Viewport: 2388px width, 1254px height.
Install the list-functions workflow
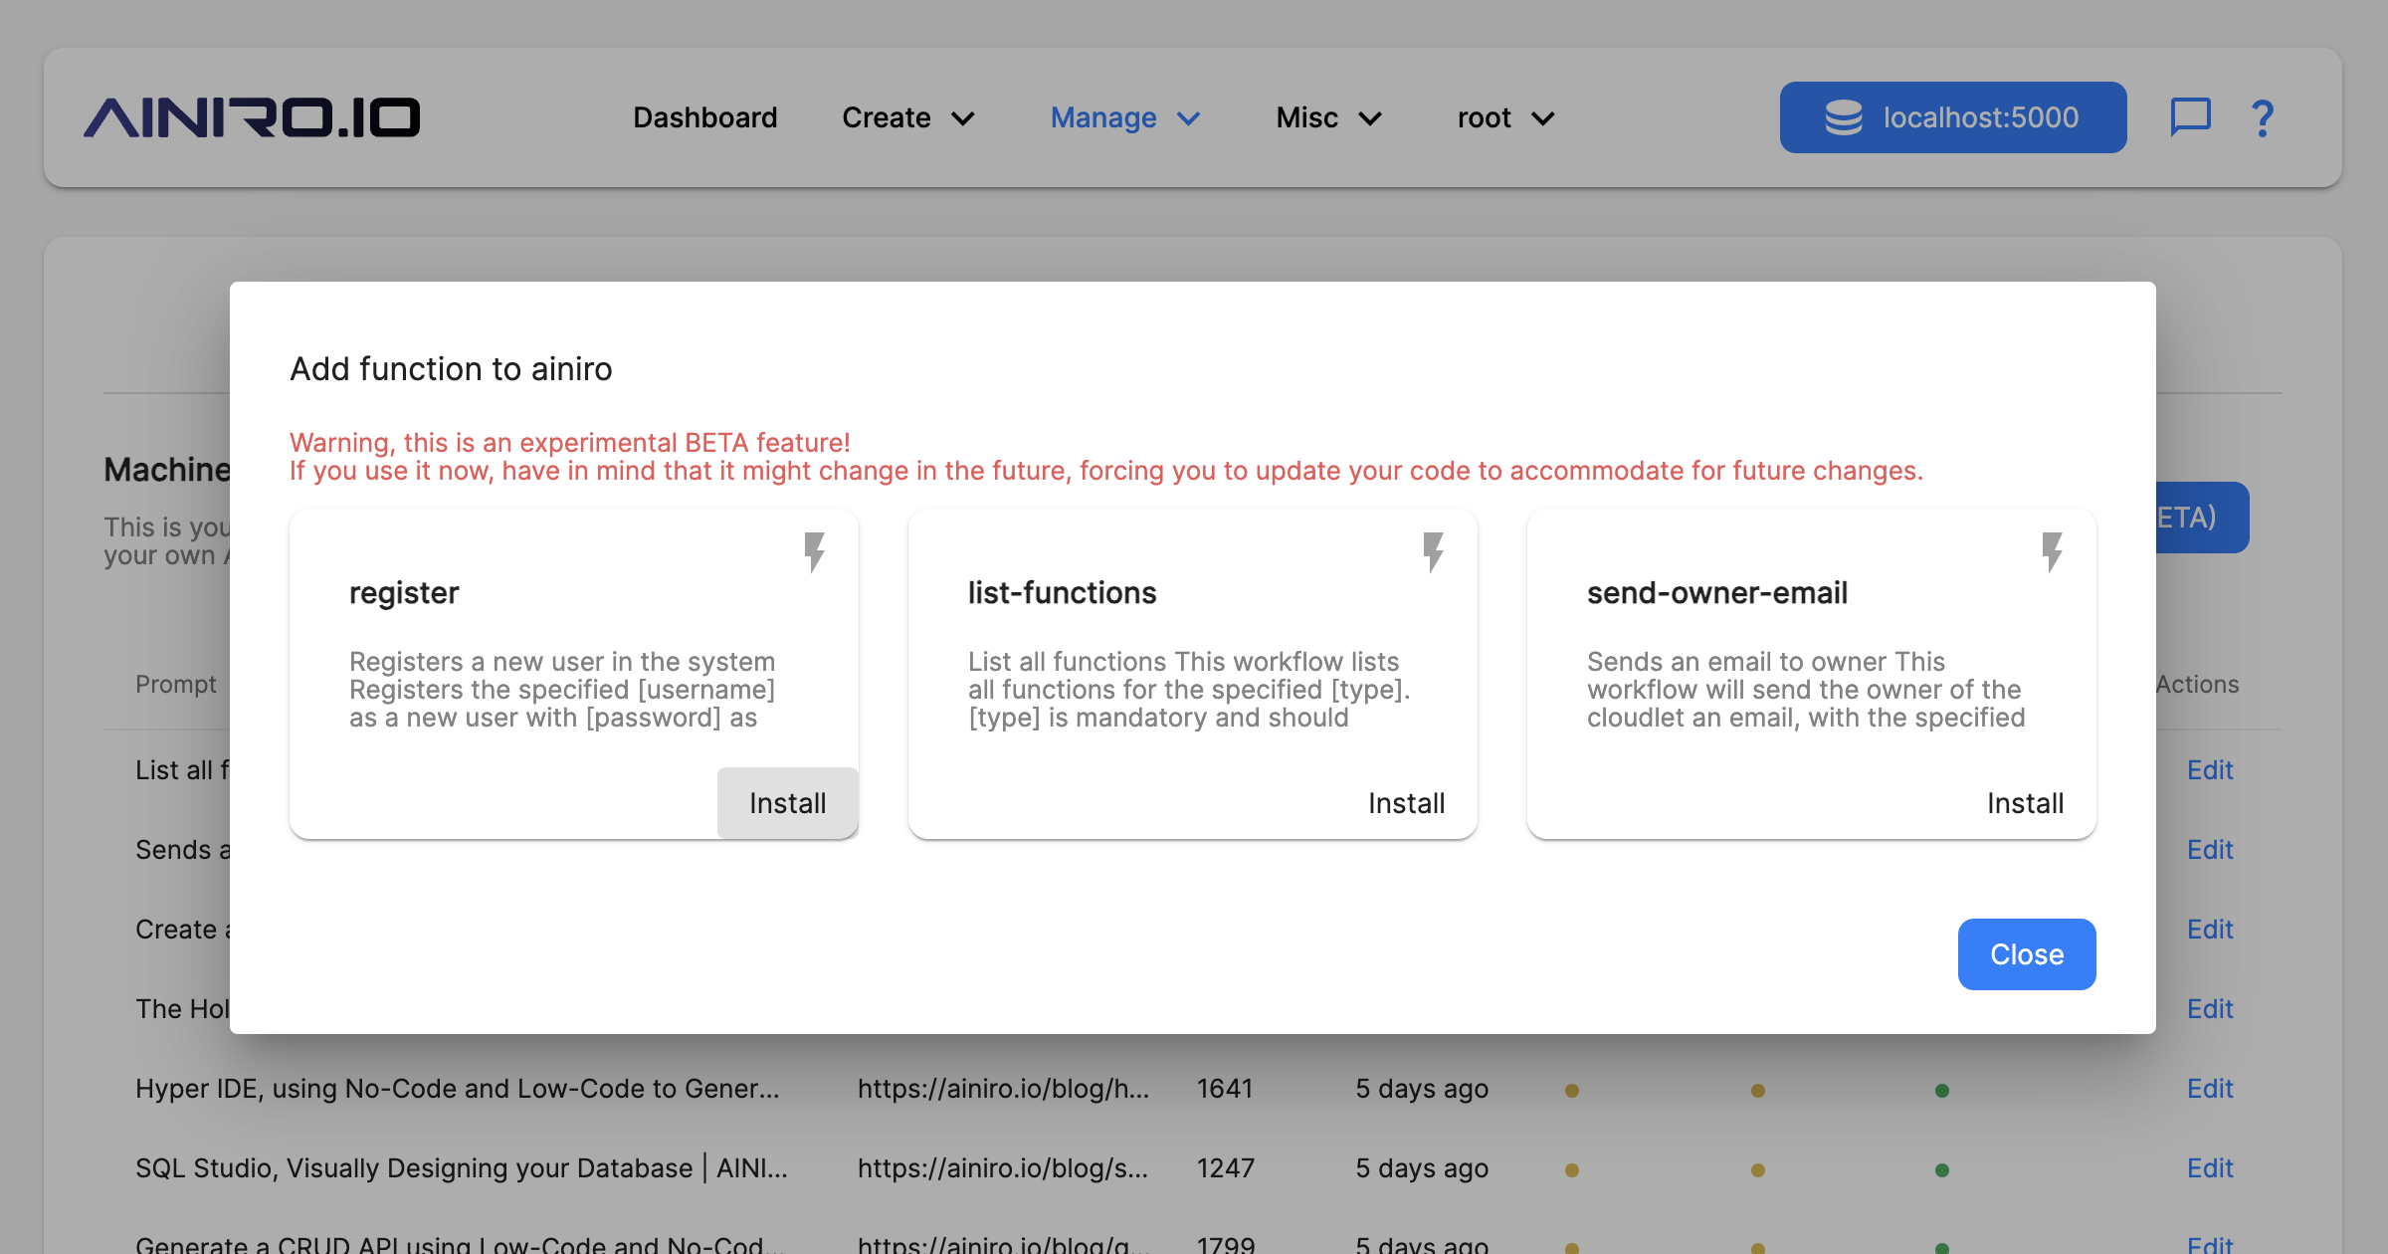1406,803
